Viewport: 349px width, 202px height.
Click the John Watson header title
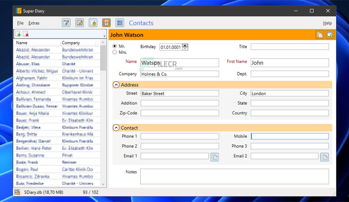127,35
